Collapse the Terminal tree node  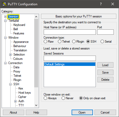coord(5,21)
